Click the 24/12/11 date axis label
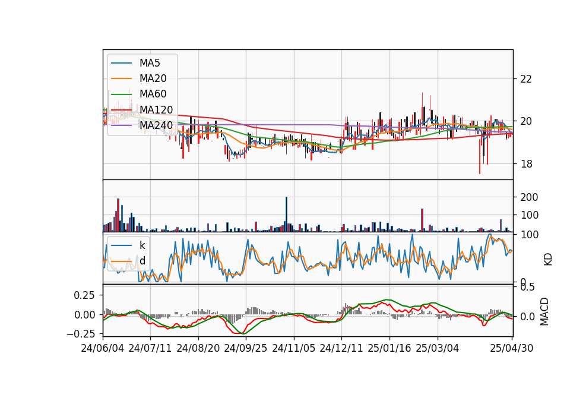 pos(341,348)
